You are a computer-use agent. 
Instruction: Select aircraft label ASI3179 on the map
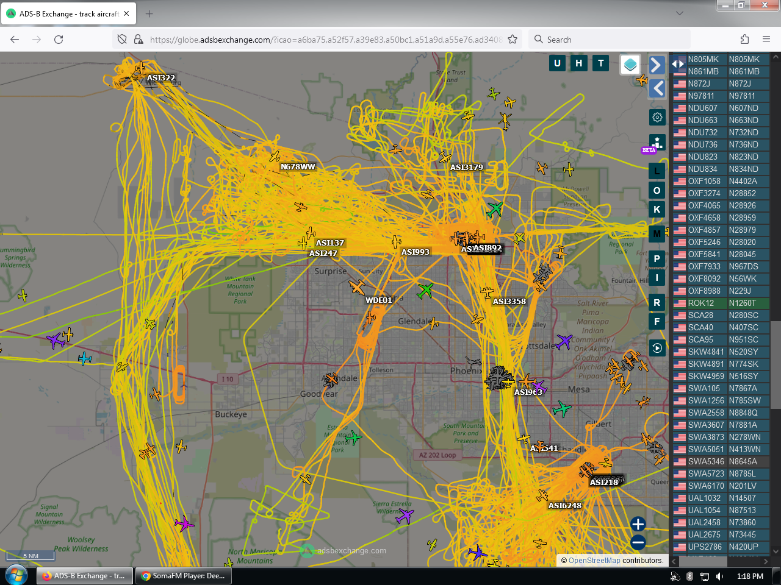click(467, 168)
